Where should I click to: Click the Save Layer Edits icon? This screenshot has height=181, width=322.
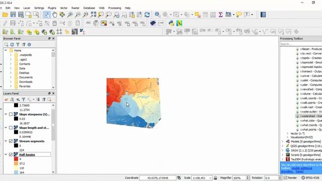[13, 23]
